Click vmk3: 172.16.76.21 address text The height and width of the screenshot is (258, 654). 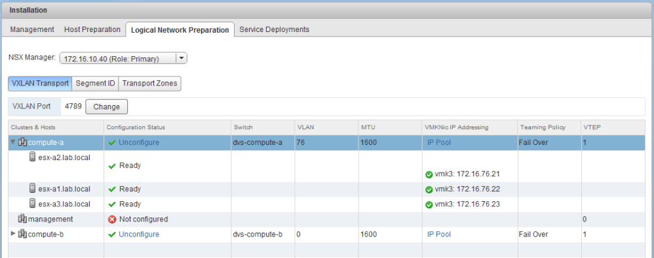(x=467, y=174)
